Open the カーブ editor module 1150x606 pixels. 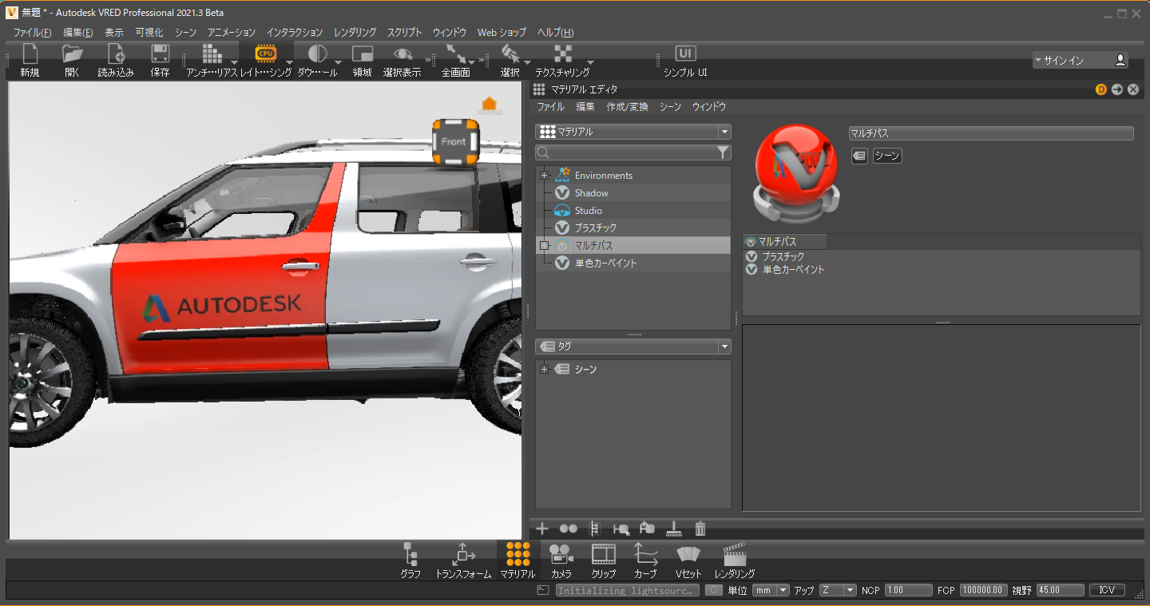coord(645,560)
